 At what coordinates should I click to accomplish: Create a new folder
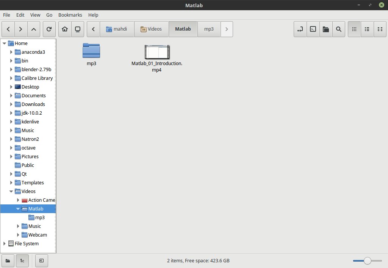coord(326,29)
